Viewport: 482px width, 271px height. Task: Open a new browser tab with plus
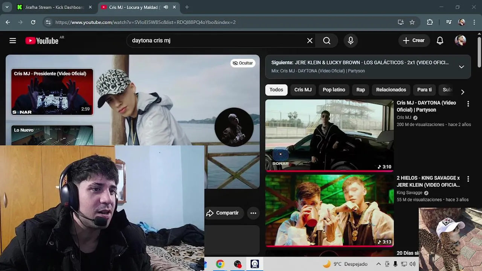[x=187, y=7]
